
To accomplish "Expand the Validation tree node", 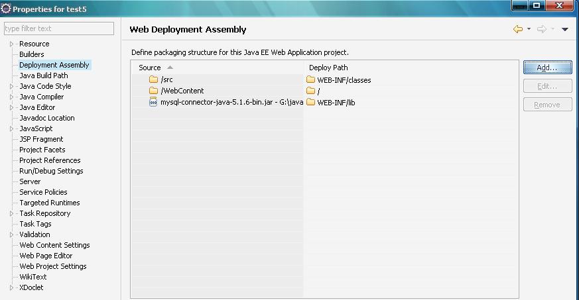I will [11, 234].
